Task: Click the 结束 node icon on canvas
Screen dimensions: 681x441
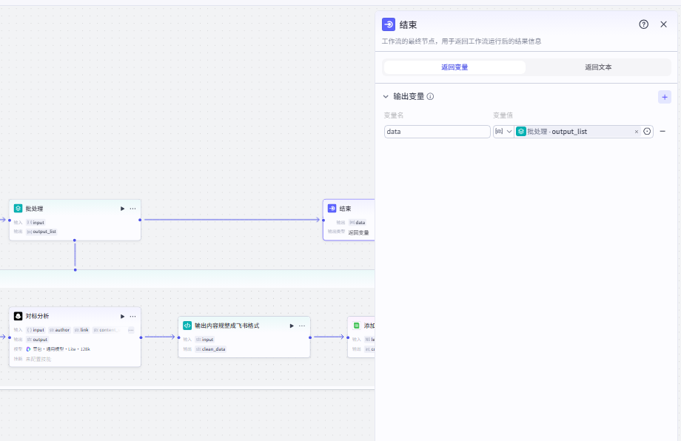Action: 332,209
